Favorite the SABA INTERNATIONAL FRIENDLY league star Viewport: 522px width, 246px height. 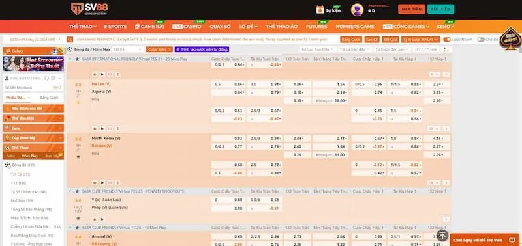[77, 59]
